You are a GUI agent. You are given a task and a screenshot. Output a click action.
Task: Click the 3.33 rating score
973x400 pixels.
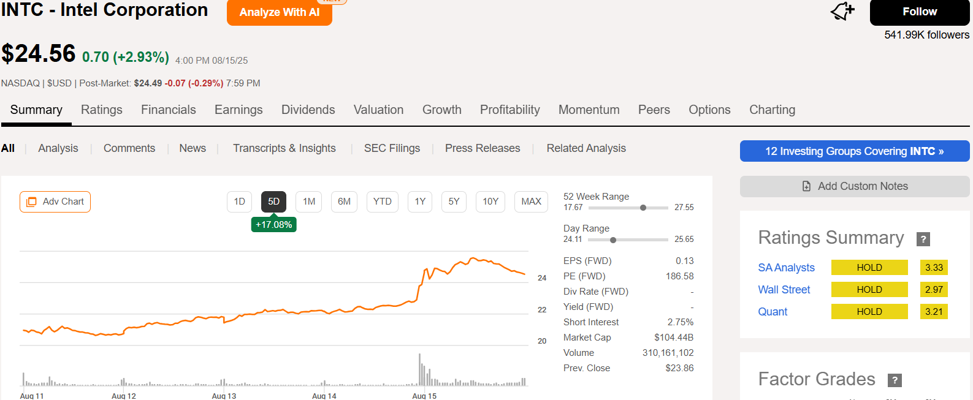934,268
